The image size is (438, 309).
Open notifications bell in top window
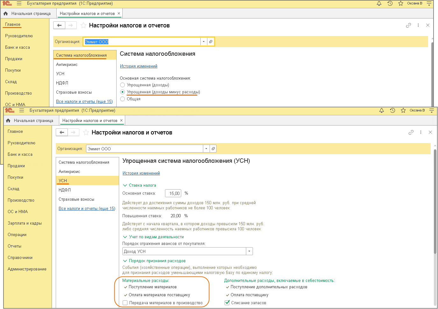click(379, 4)
